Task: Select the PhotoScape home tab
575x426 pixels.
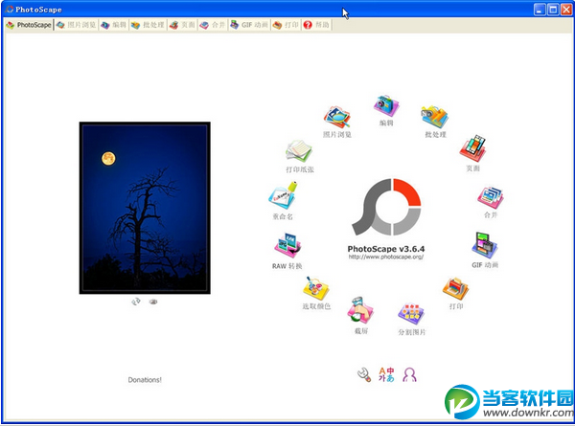Action: tap(29, 25)
